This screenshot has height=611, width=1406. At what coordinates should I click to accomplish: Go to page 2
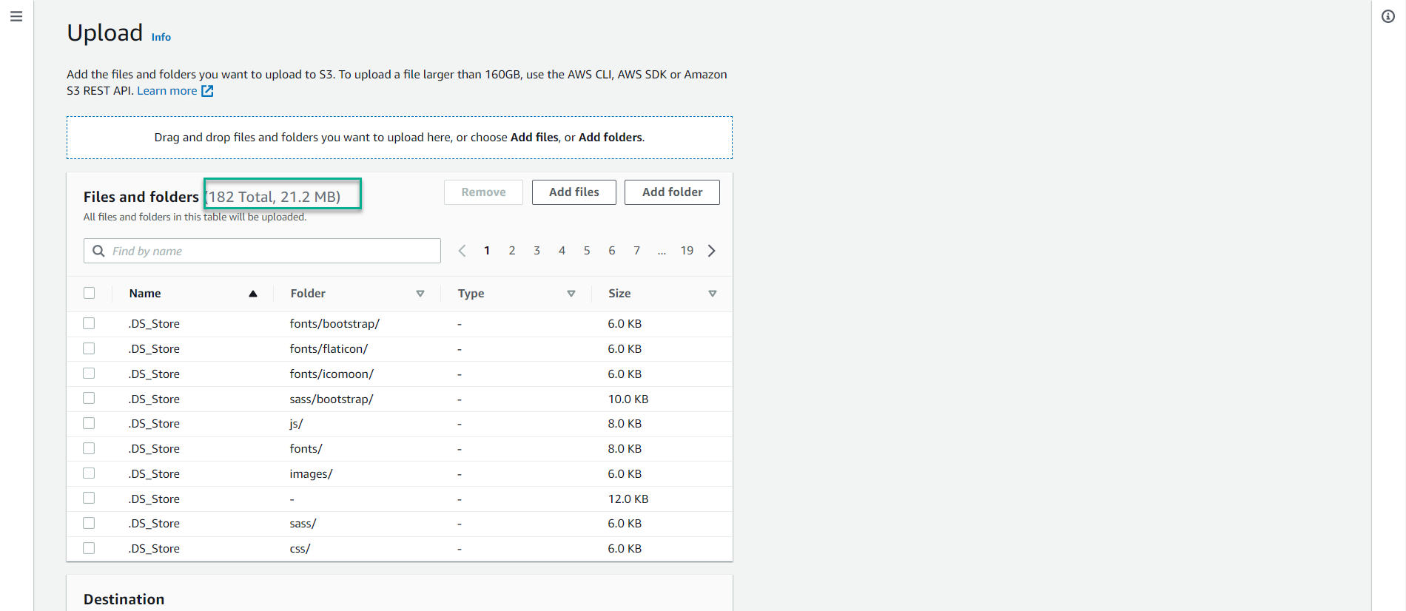tap(512, 251)
